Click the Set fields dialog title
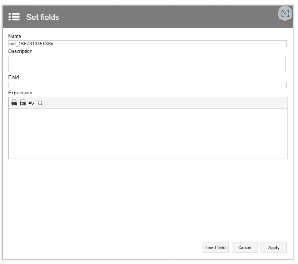 click(x=43, y=17)
